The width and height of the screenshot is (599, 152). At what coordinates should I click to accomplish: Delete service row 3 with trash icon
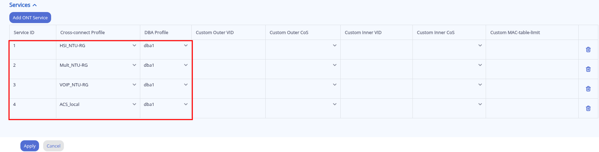pyautogui.click(x=588, y=89)
